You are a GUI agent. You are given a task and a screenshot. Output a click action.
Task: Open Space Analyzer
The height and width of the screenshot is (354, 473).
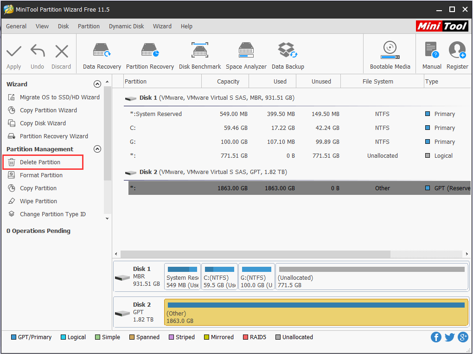[x=246, y=56]
